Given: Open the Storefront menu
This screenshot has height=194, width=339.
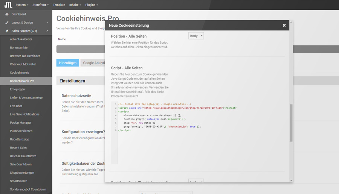Looking at the screenshot, I should (40, 5).
